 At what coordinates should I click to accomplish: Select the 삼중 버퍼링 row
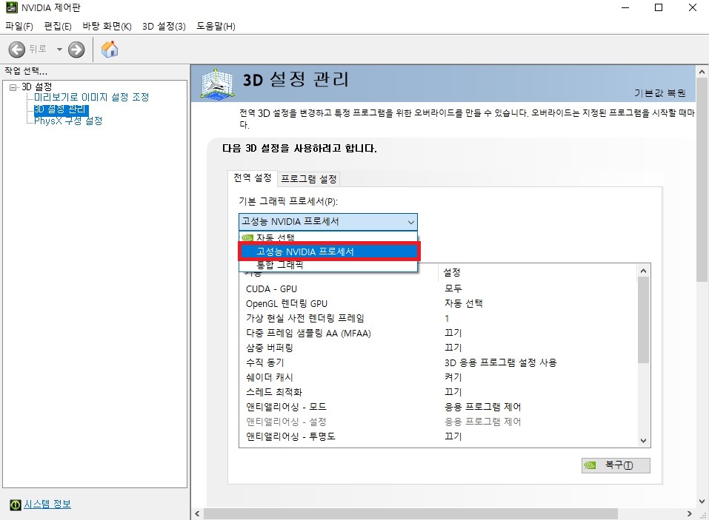[438, 348]
